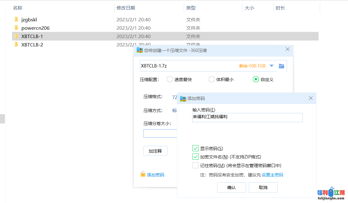Toggle the 显示密码 checkbox
This screenshot has height=203, width=348.
[x=195, y=149]
